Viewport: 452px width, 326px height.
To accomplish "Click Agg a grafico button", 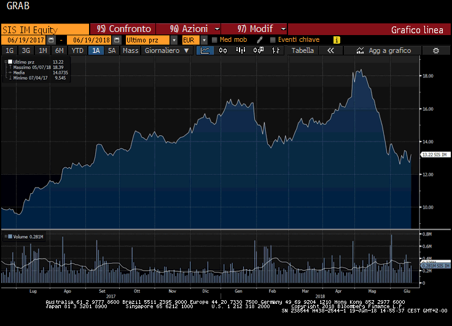I will tap(383, 50).
